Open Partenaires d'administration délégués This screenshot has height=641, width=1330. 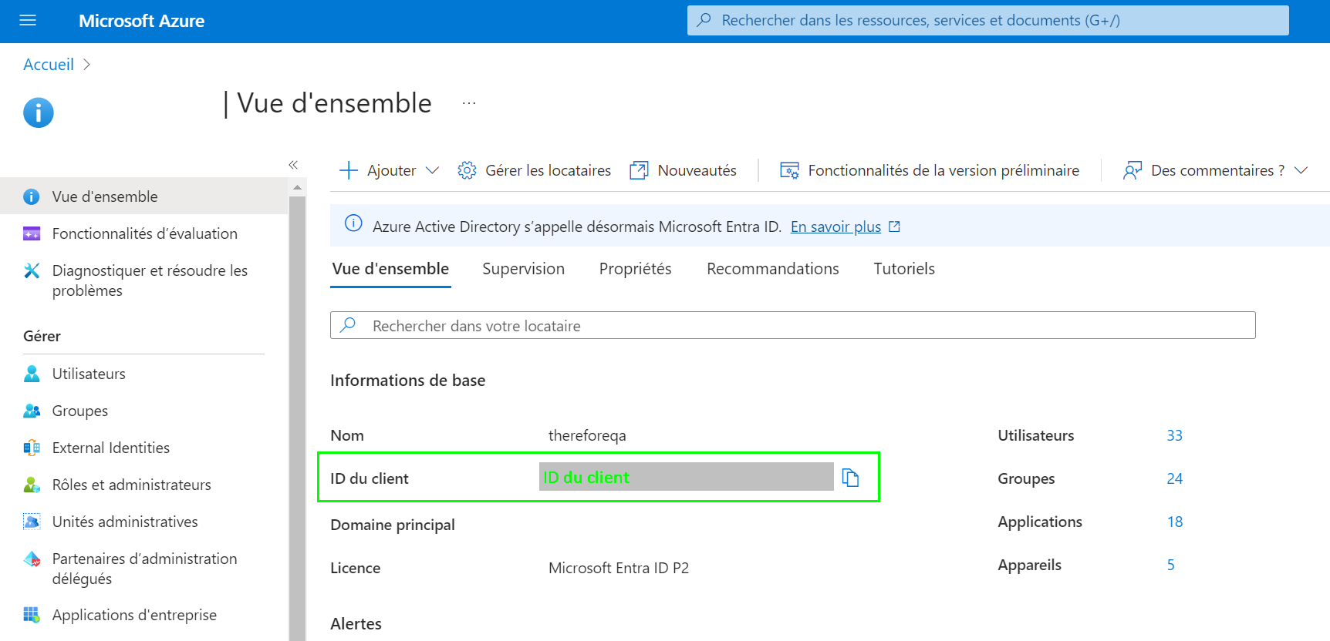click(144, 569)
